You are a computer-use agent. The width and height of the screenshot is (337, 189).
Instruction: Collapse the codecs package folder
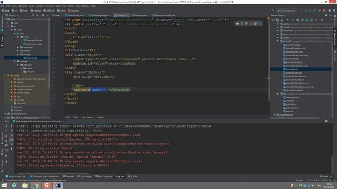[18, 37]
